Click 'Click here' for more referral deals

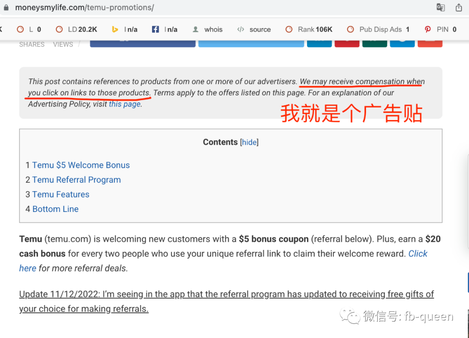click(x=418, y=253)
